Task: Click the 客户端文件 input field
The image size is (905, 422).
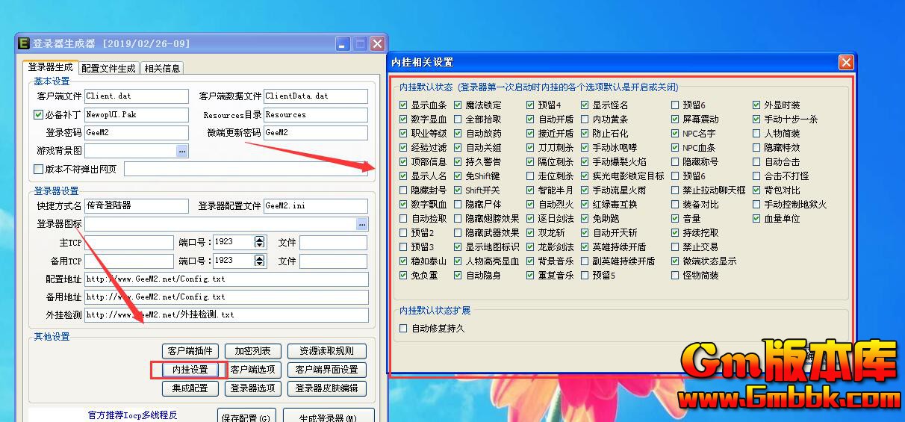Action: tap(137, 96)
